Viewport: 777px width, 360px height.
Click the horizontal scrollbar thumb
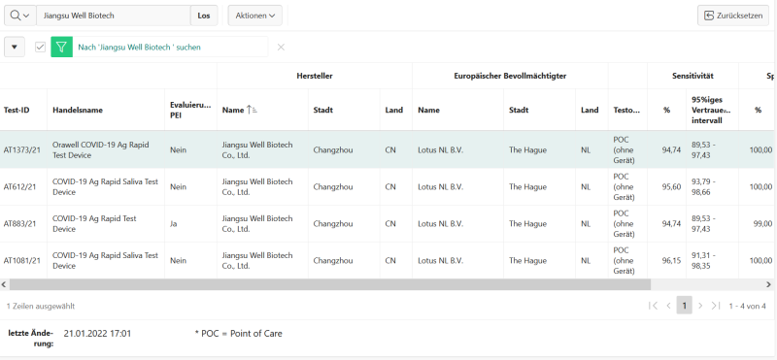(x=329, y=284)
